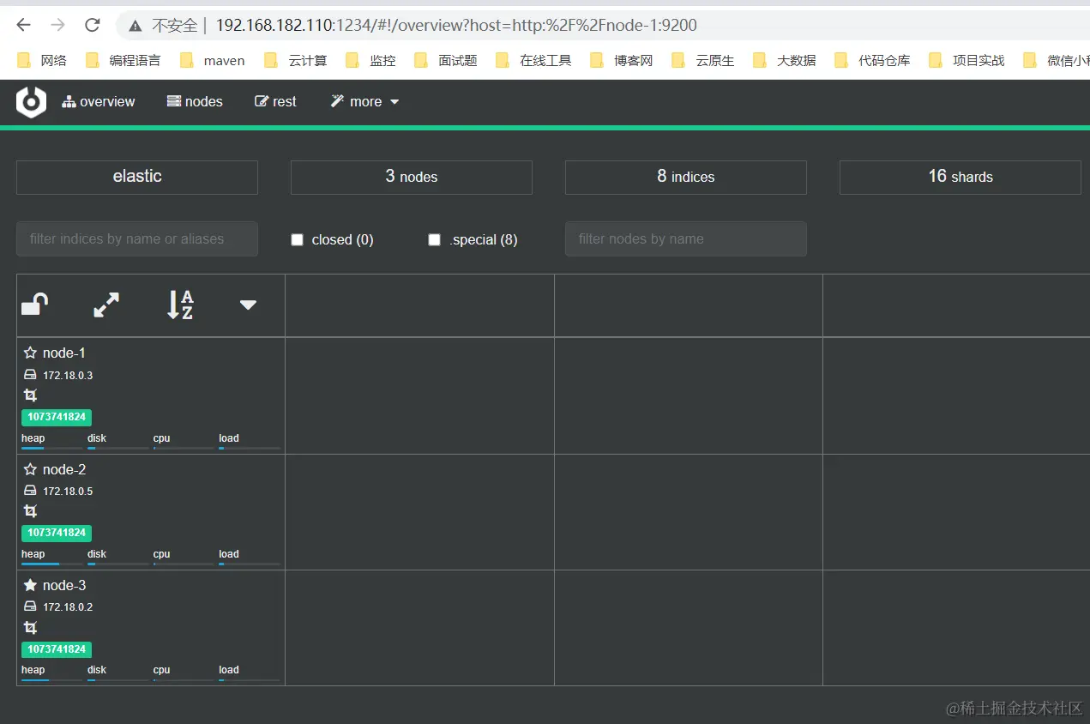Click IP address 172.18.0.3
1090x724 pixels.
[x=68, y=376]
